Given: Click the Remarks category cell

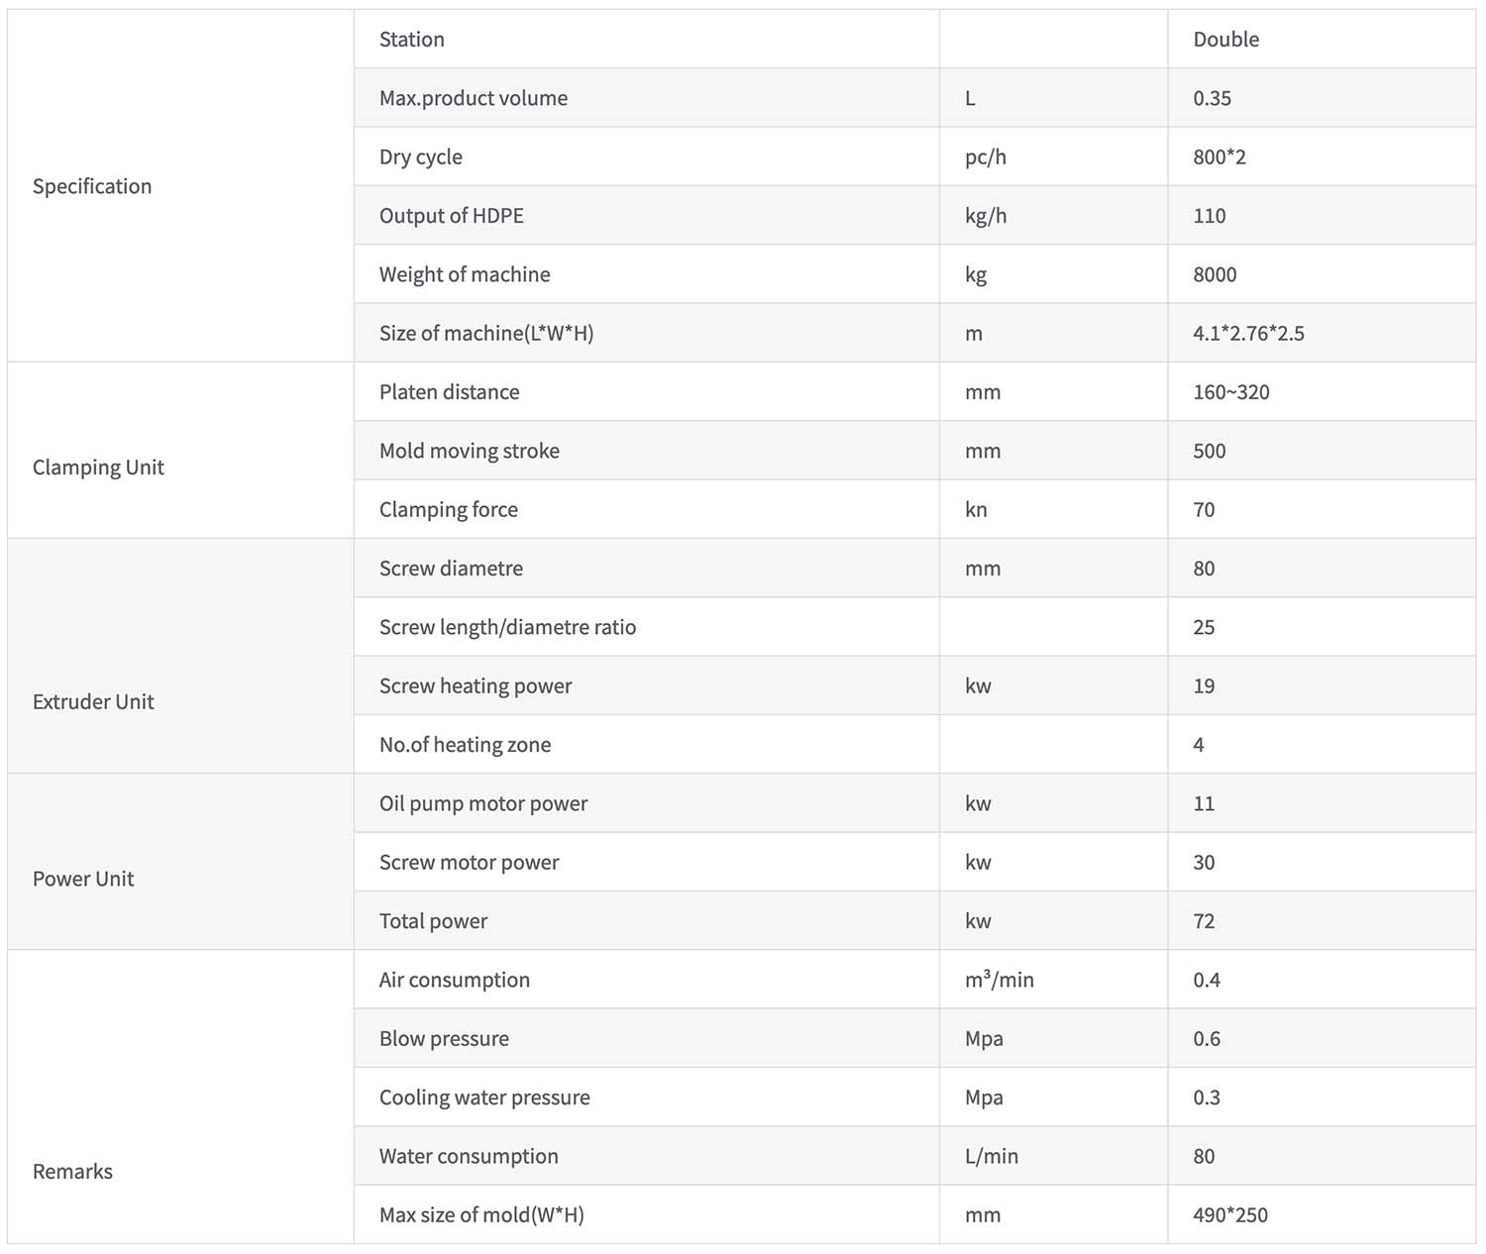Looking at the screenshot, I should (72, 1172).
